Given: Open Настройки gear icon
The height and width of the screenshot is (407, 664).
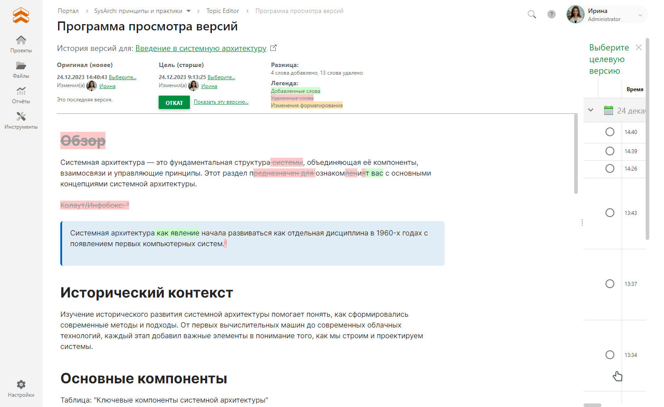Looking at the screenshot, I should (x=21, y=385).
